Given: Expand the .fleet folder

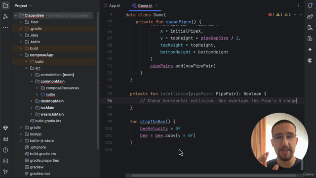Looking at the screenshot, I should click(21, 22).
